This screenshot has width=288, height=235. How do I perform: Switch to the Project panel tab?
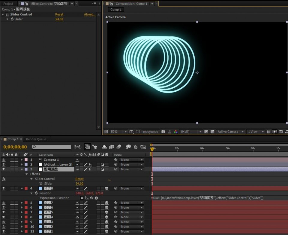[8, 4]
